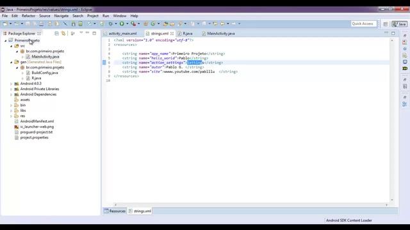Open the New Java Class dropdown arrow
The image size is (410, 230).
tap(158, 24)
